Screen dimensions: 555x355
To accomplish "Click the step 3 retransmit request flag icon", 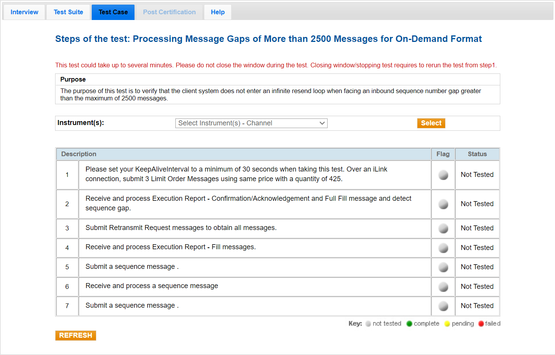I will (x=443, y=228).
